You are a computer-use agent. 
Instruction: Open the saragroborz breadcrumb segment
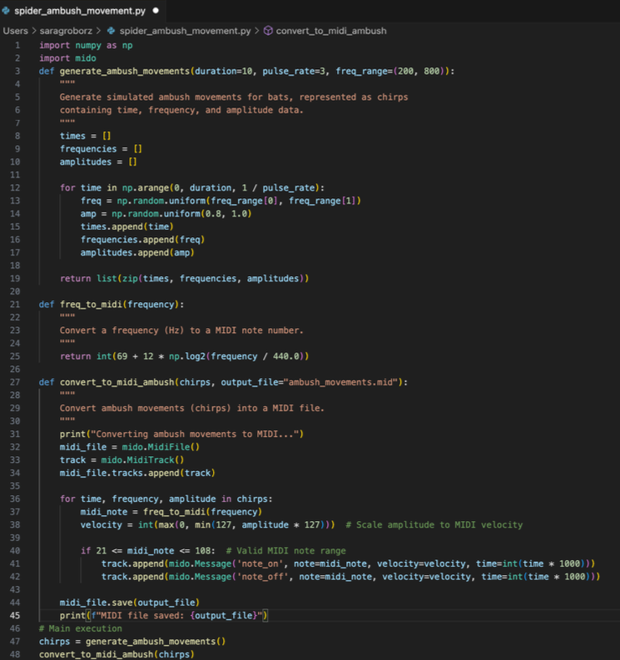[66, 31]
